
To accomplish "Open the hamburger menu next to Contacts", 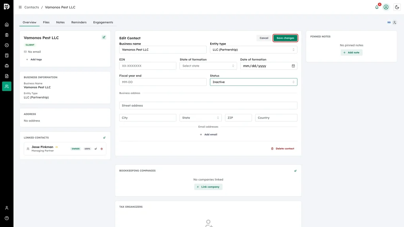I will tap(20, 7).
